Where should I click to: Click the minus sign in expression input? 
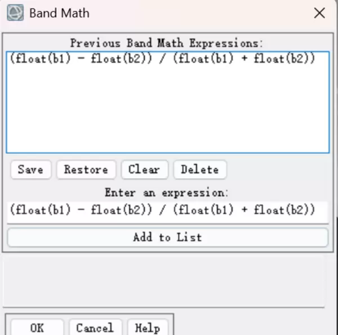(79, 210)
